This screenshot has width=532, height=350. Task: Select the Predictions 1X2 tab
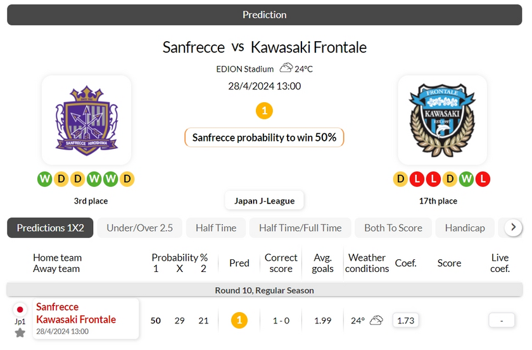[x=50, y=228]
